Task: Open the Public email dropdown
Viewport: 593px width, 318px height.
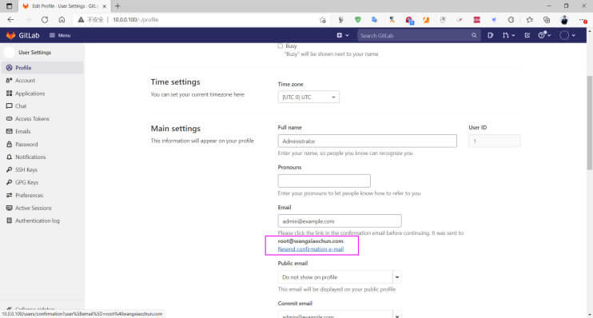Action: (340, 277)
